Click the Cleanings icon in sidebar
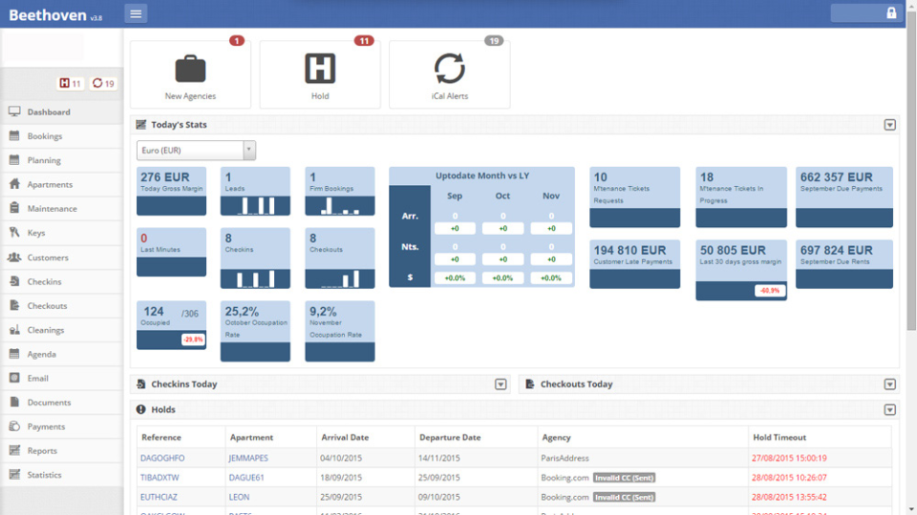917x515 pixels. pyautogui.click(x=14, y=330)
